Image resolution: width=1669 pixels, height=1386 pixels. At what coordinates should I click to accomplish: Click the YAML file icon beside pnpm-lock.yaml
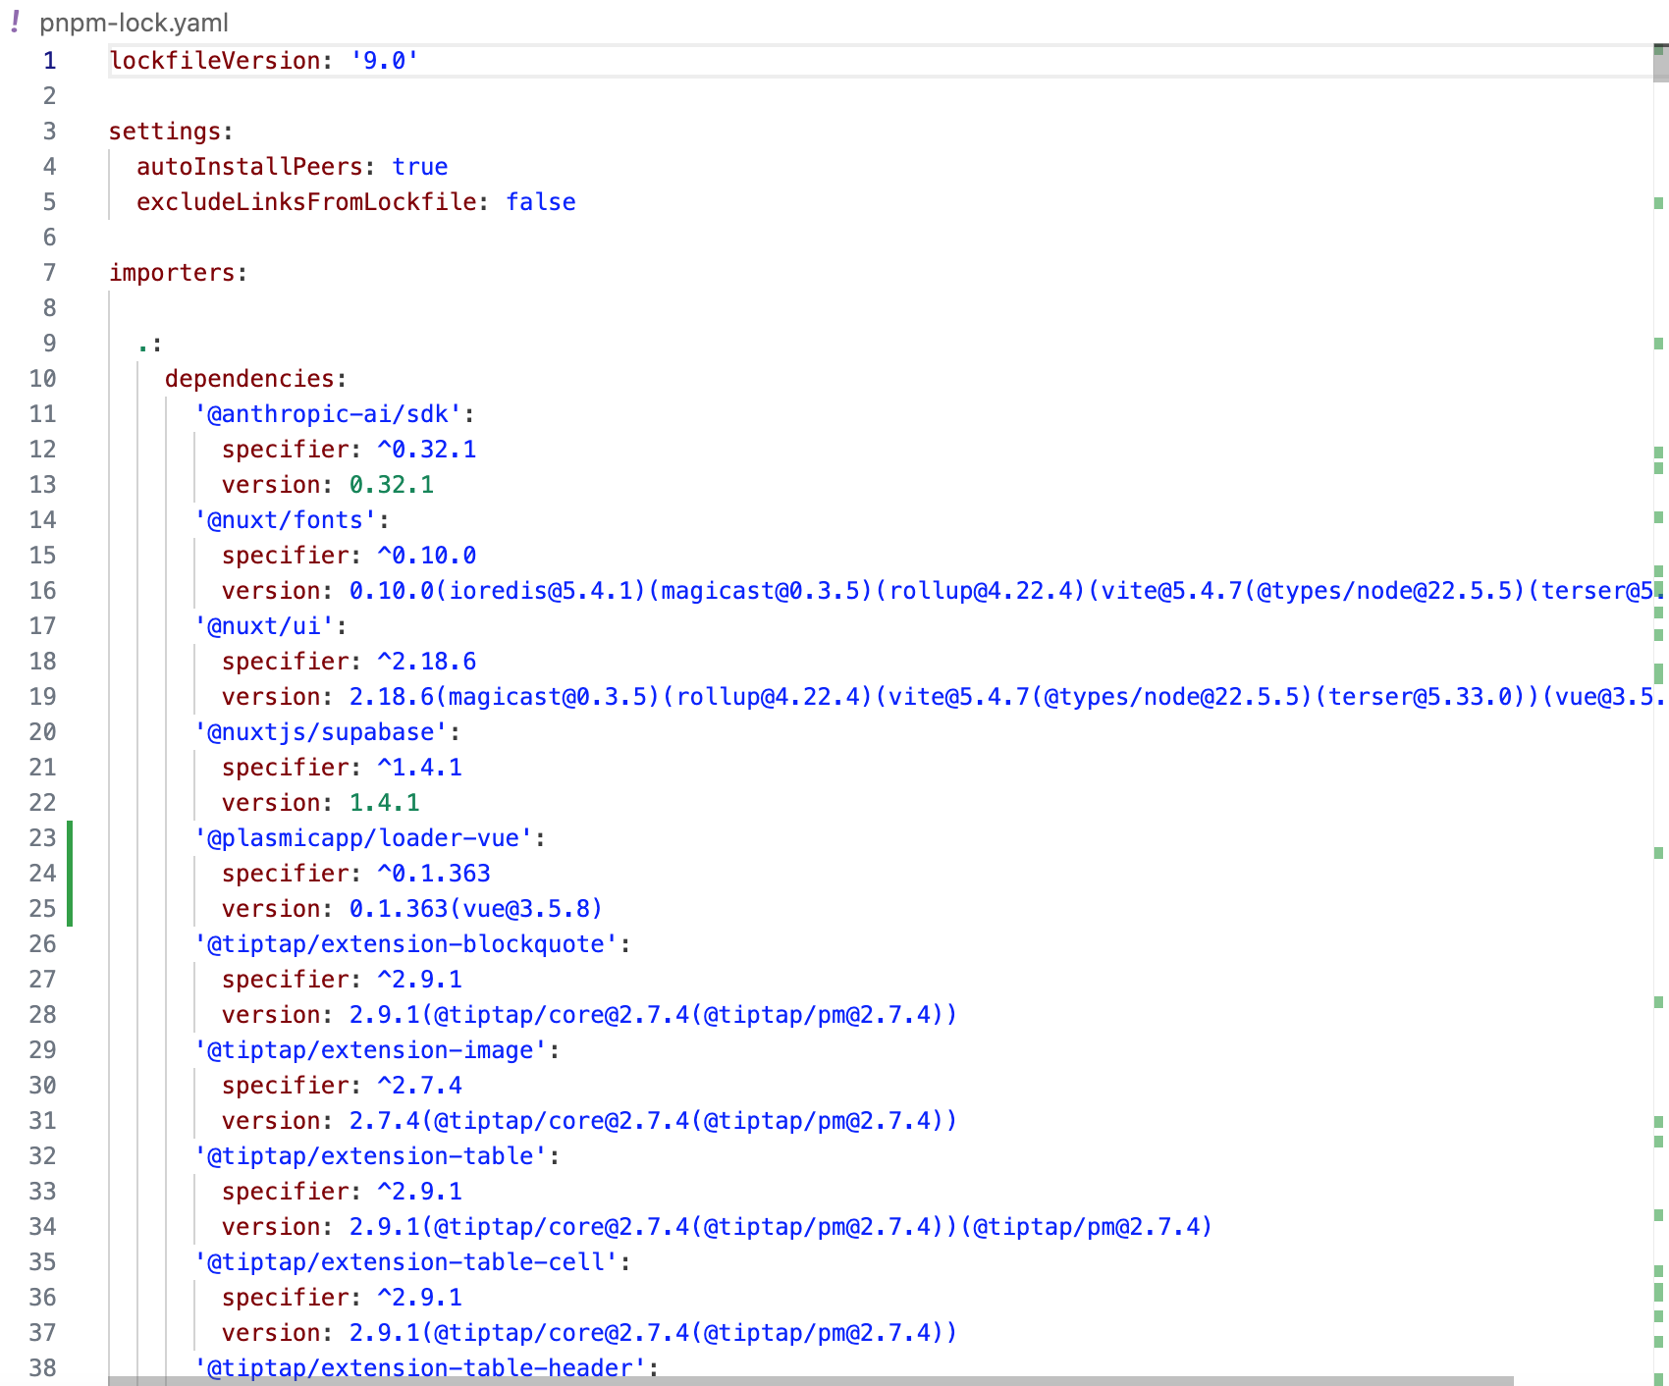coord(15,22)
